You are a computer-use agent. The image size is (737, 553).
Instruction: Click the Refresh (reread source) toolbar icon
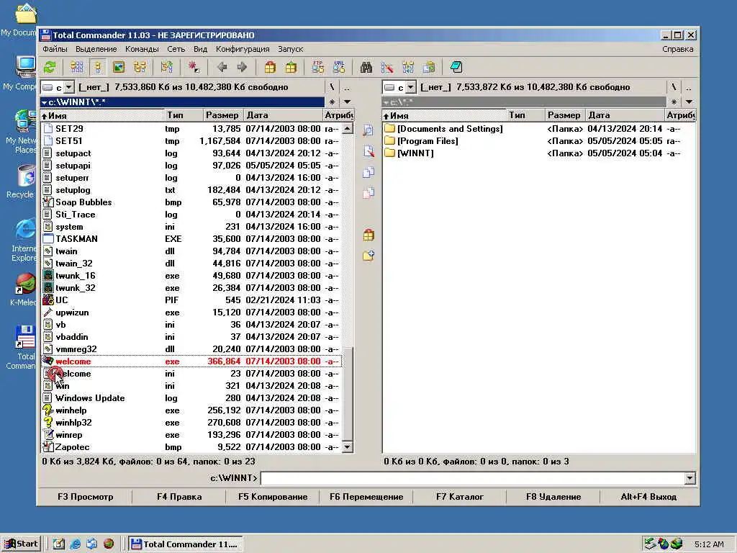point(50,67)
